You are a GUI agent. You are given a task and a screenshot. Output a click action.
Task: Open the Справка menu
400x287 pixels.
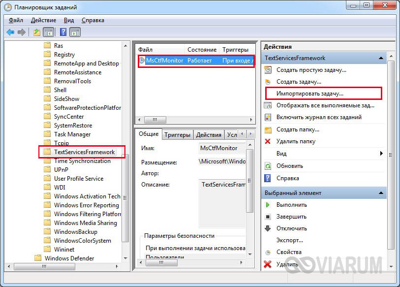pyautogui.click(x=93, y=20)
